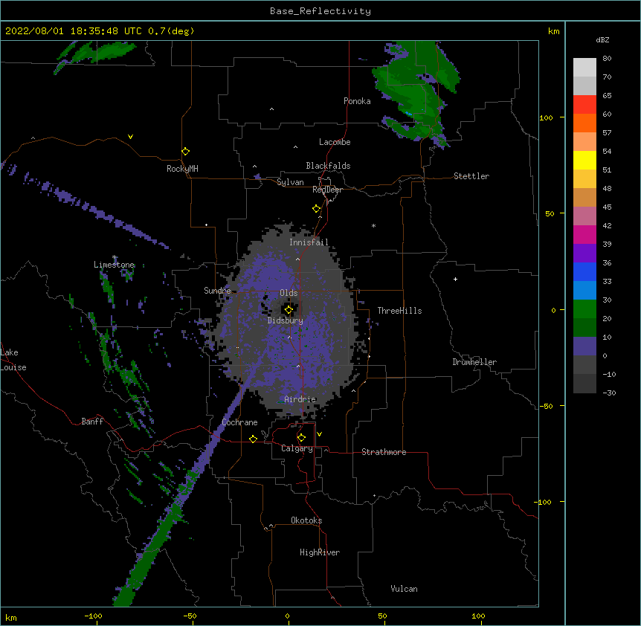Pick the light gray 80-70 dBZ swatch

coord(584,68)
